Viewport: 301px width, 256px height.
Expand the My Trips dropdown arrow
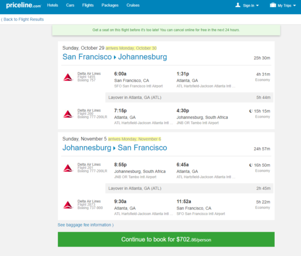pos(294,5)
